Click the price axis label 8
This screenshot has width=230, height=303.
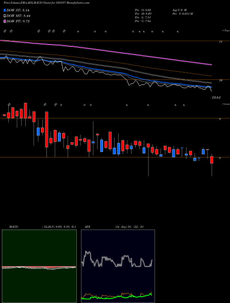pos(220,158)
